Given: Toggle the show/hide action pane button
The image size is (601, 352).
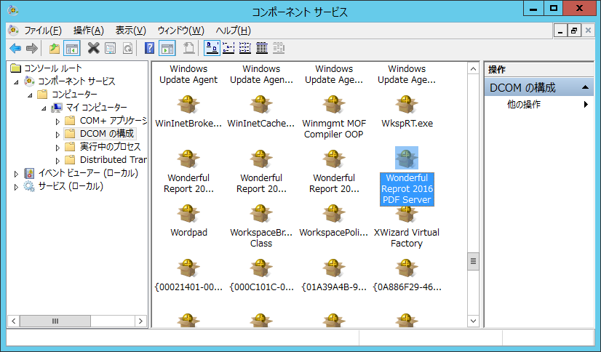Looking at the screenshot, I should click(167, 48).
